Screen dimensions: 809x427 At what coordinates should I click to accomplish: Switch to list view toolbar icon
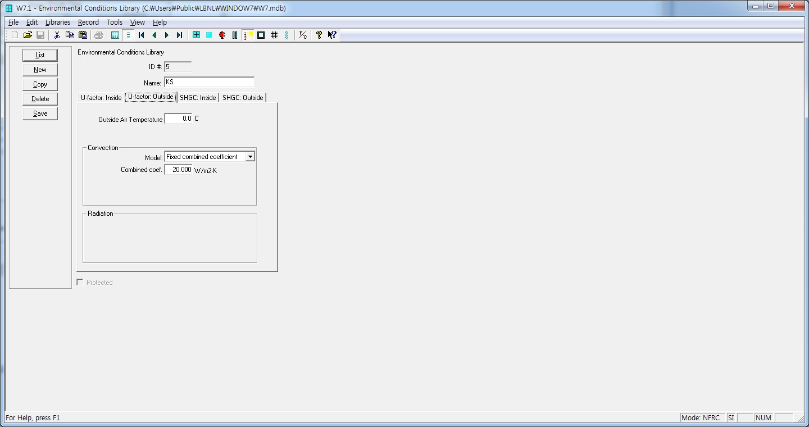point(115,35)
